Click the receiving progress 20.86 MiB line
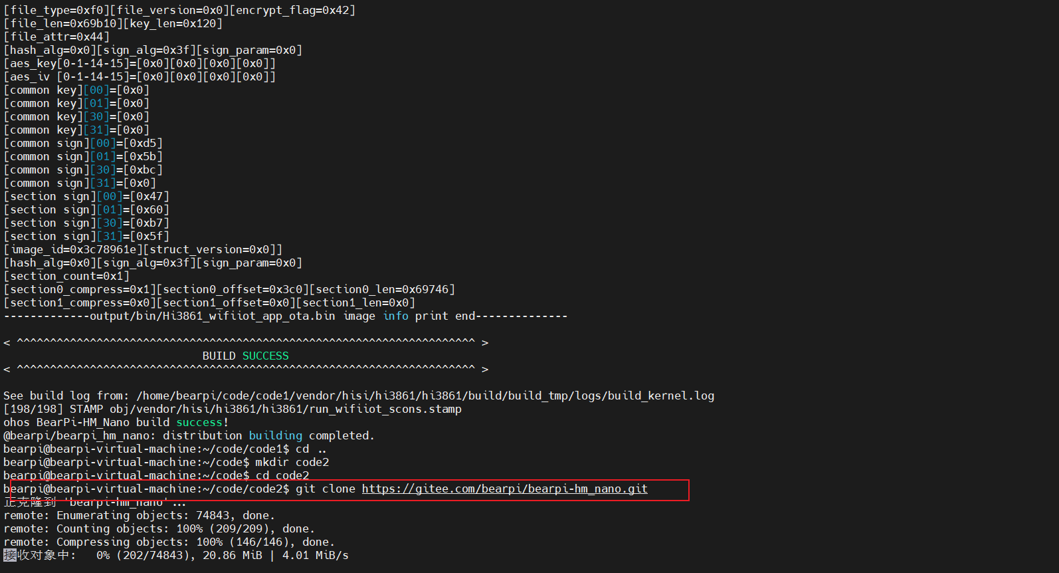The image size is (1059, 573). click(x=176, y=556)
